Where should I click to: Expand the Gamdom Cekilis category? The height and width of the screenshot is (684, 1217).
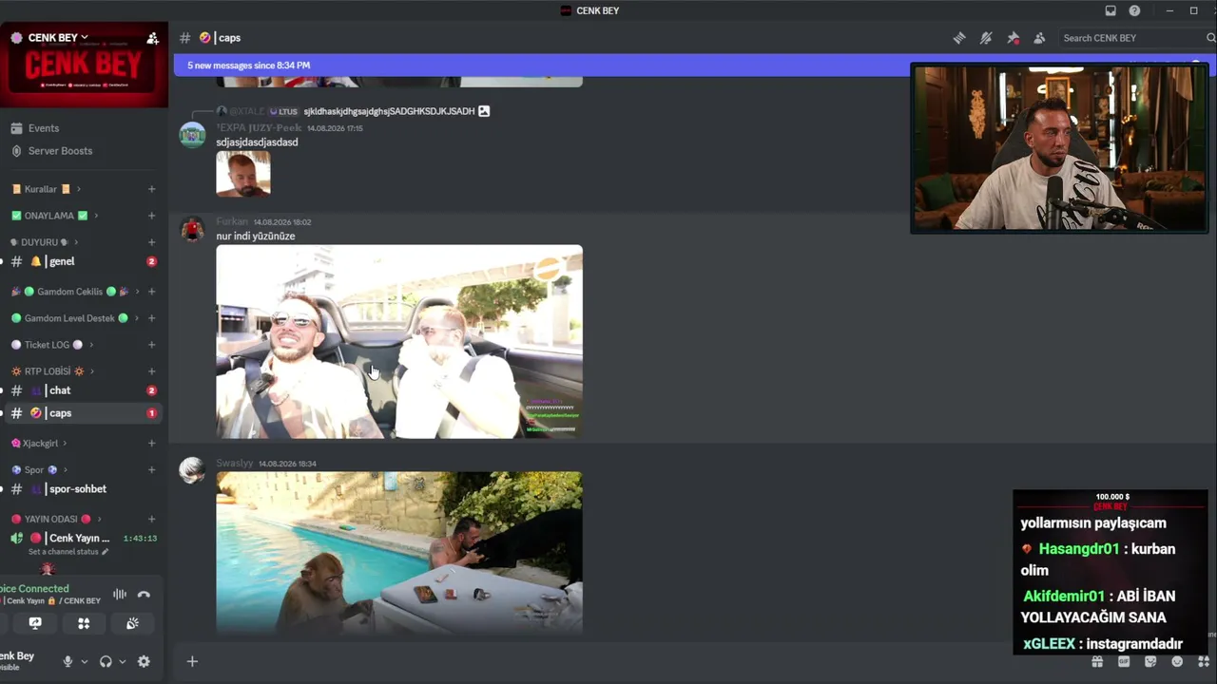(x=75, y=292)
